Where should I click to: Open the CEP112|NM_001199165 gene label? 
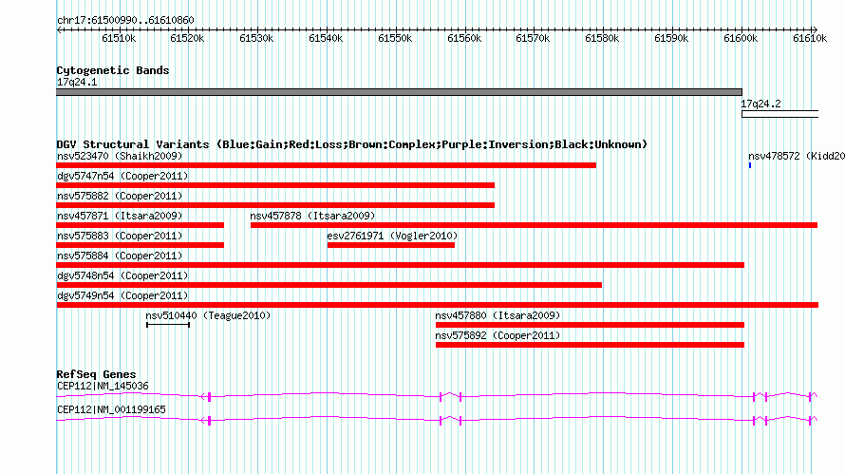click(111, 409)
